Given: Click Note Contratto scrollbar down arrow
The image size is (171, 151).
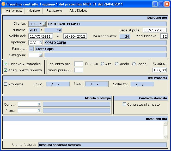Looking at the screenshot, I should [x=165, y=137].
